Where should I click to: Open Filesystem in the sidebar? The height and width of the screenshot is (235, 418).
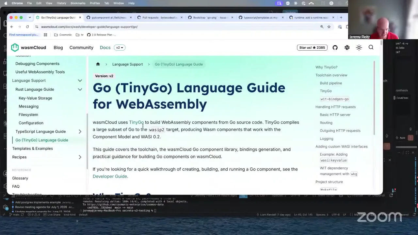(28, 115)
